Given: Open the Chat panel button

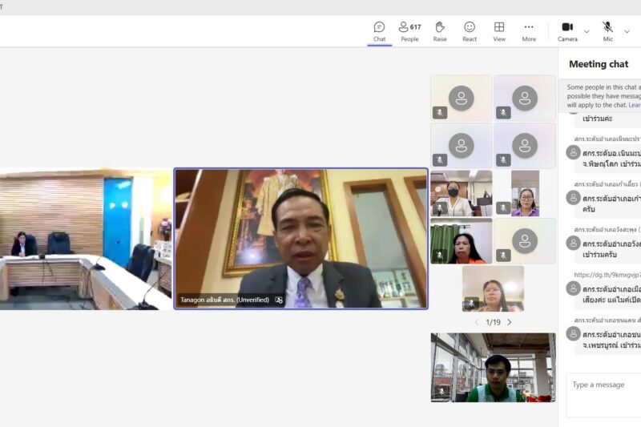Looking at the screenshot, I should tap(379, 31).
